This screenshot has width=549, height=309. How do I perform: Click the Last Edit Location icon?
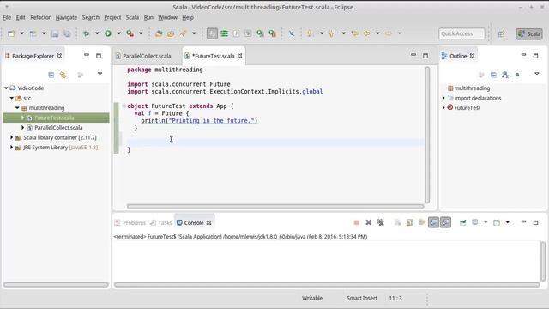point(354,33)
